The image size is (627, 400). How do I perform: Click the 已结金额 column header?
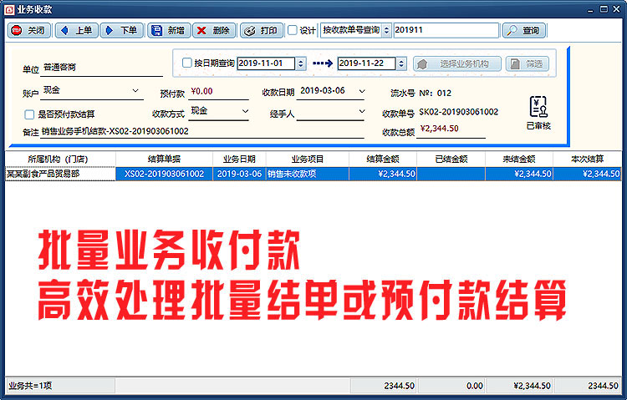pos(451,159)
